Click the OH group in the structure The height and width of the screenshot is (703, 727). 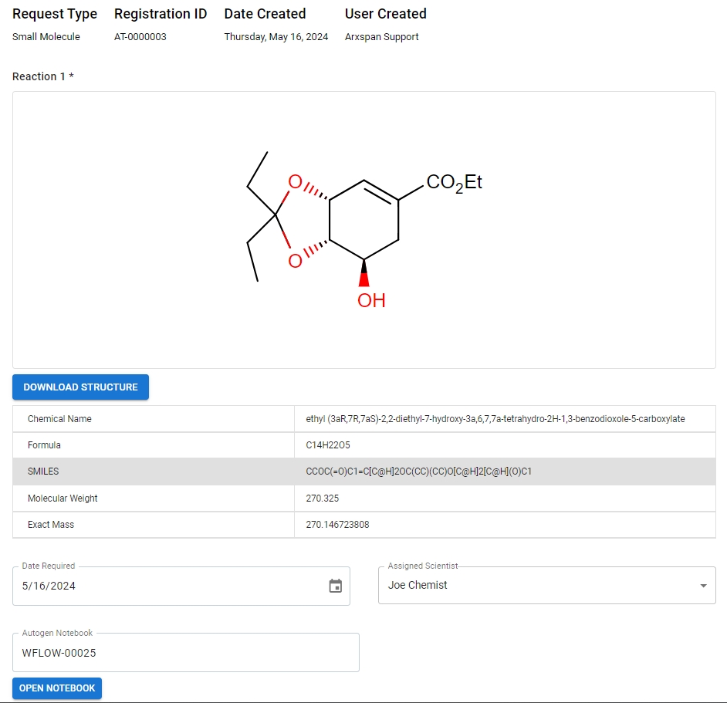[371, 300]
